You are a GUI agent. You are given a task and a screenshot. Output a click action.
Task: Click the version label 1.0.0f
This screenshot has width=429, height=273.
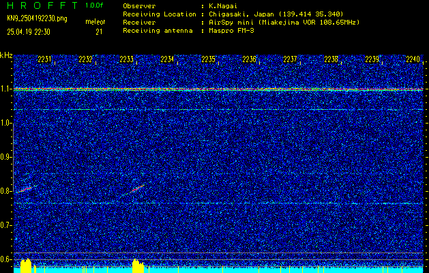(94, 5)
